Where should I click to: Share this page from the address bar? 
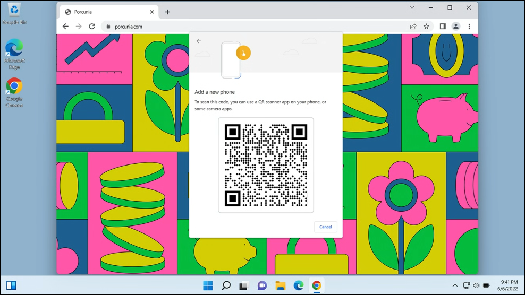tap(413, 27)
